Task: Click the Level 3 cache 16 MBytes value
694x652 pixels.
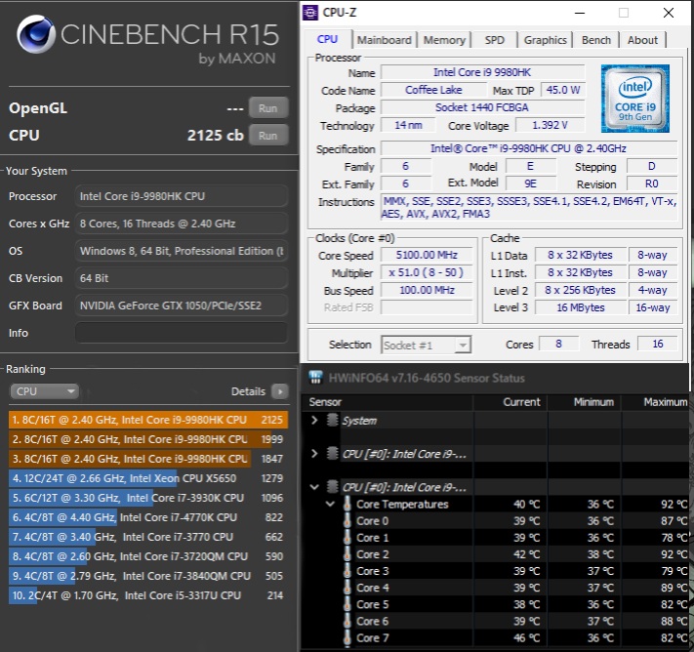Action: 580,307
